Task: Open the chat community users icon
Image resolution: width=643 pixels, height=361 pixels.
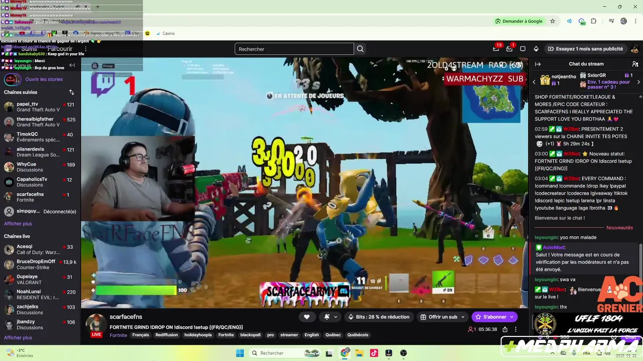Action: coord(635,64)
